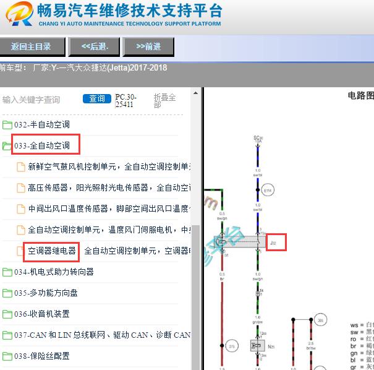The image size is (374, 370).
Task: Click circled 375 ground node
Action: click(232, 346)
